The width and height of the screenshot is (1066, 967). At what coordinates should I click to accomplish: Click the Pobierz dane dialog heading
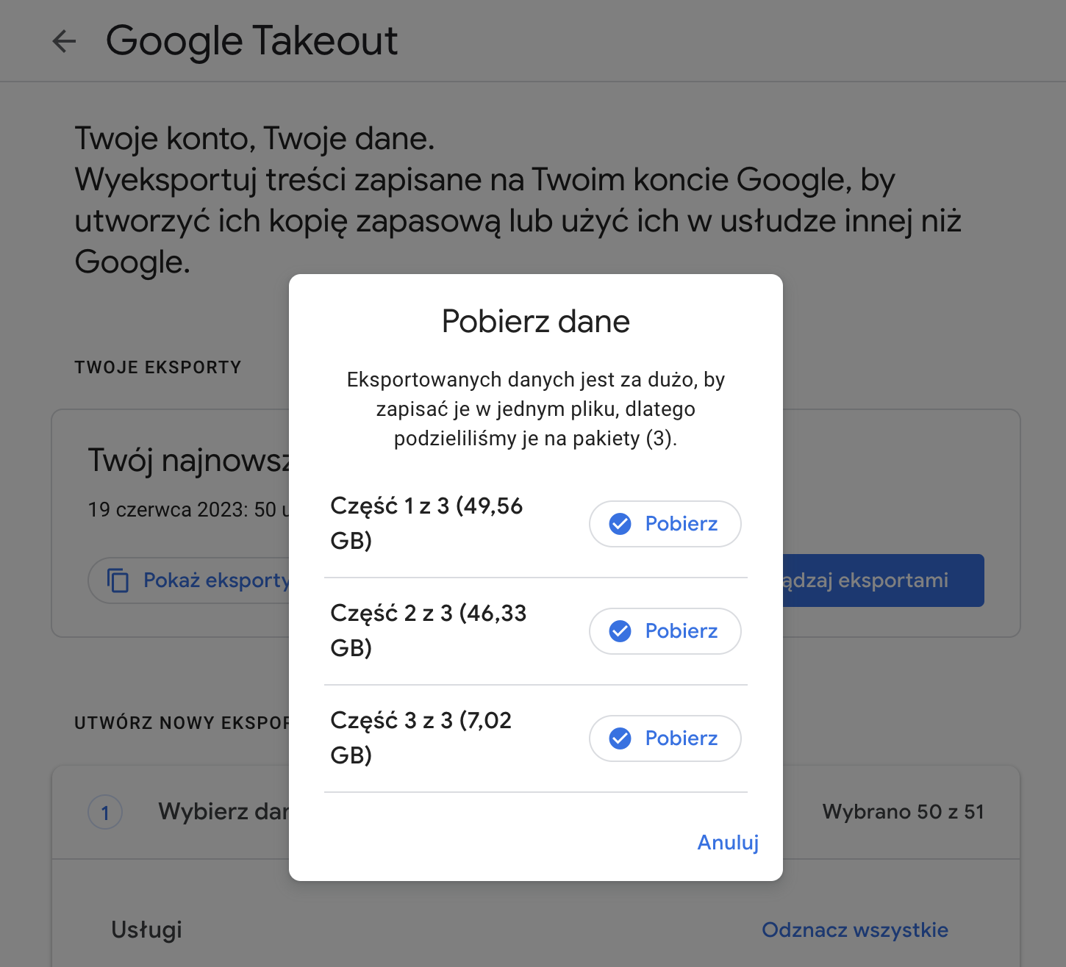coord(534,321)
